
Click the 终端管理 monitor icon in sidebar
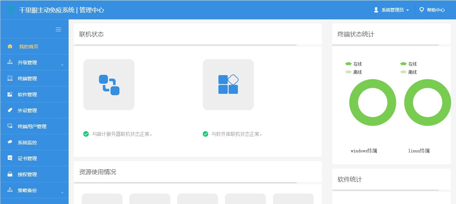(x=10, y=79)
